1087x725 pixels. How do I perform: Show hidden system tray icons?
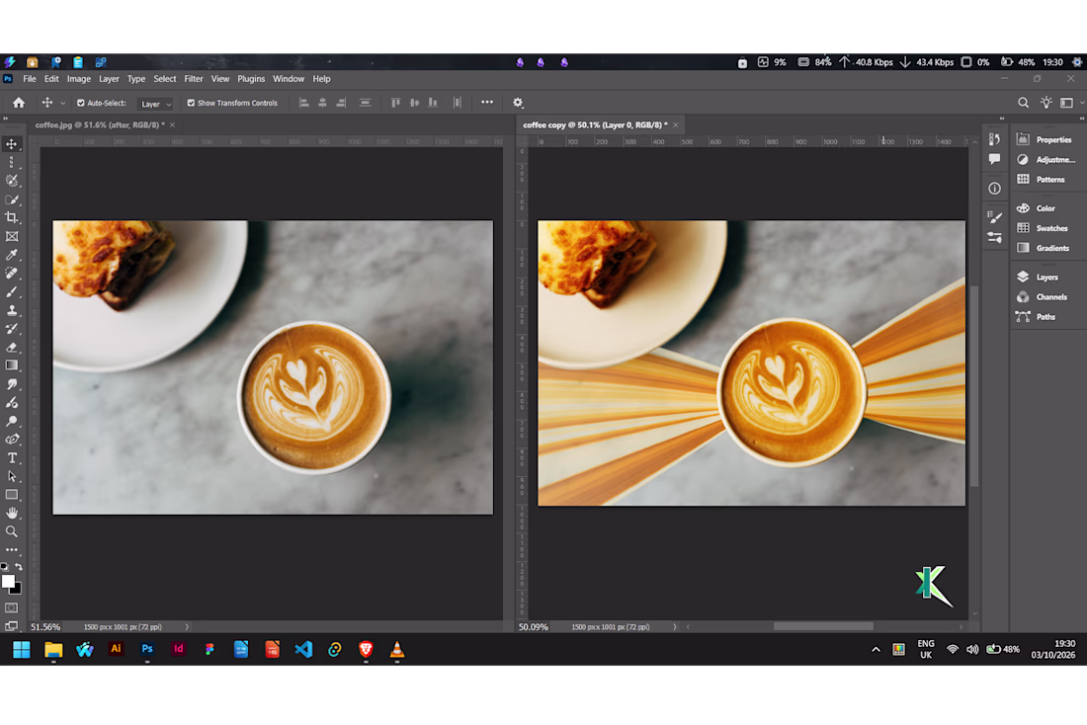[x=876, y=650]
